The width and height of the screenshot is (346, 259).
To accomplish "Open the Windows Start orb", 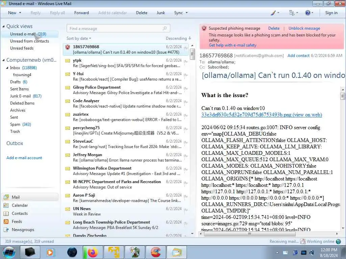I will pos(9,252).
